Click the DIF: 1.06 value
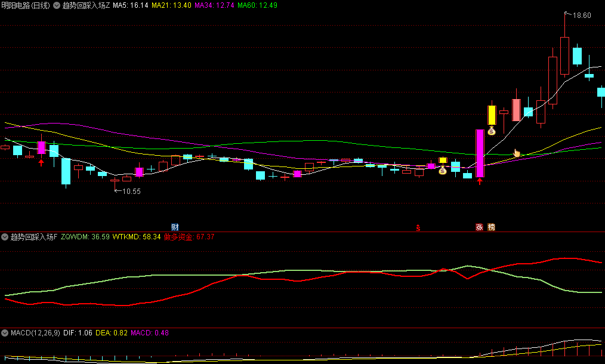 coord(78,333)
